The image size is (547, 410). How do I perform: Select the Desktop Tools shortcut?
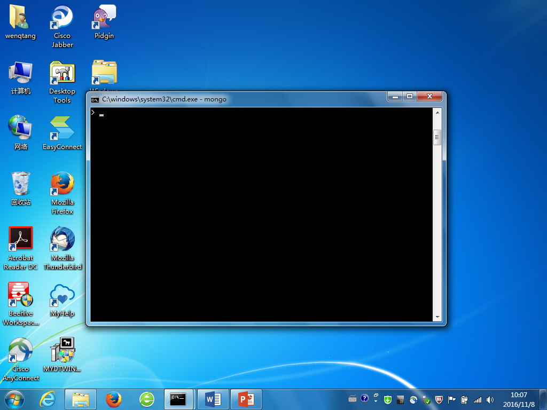62,82
